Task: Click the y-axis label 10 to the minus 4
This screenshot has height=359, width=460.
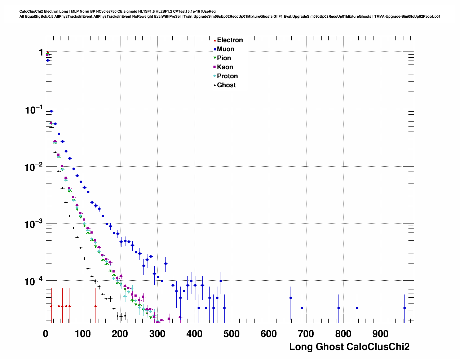Action: tap(34, 281)
